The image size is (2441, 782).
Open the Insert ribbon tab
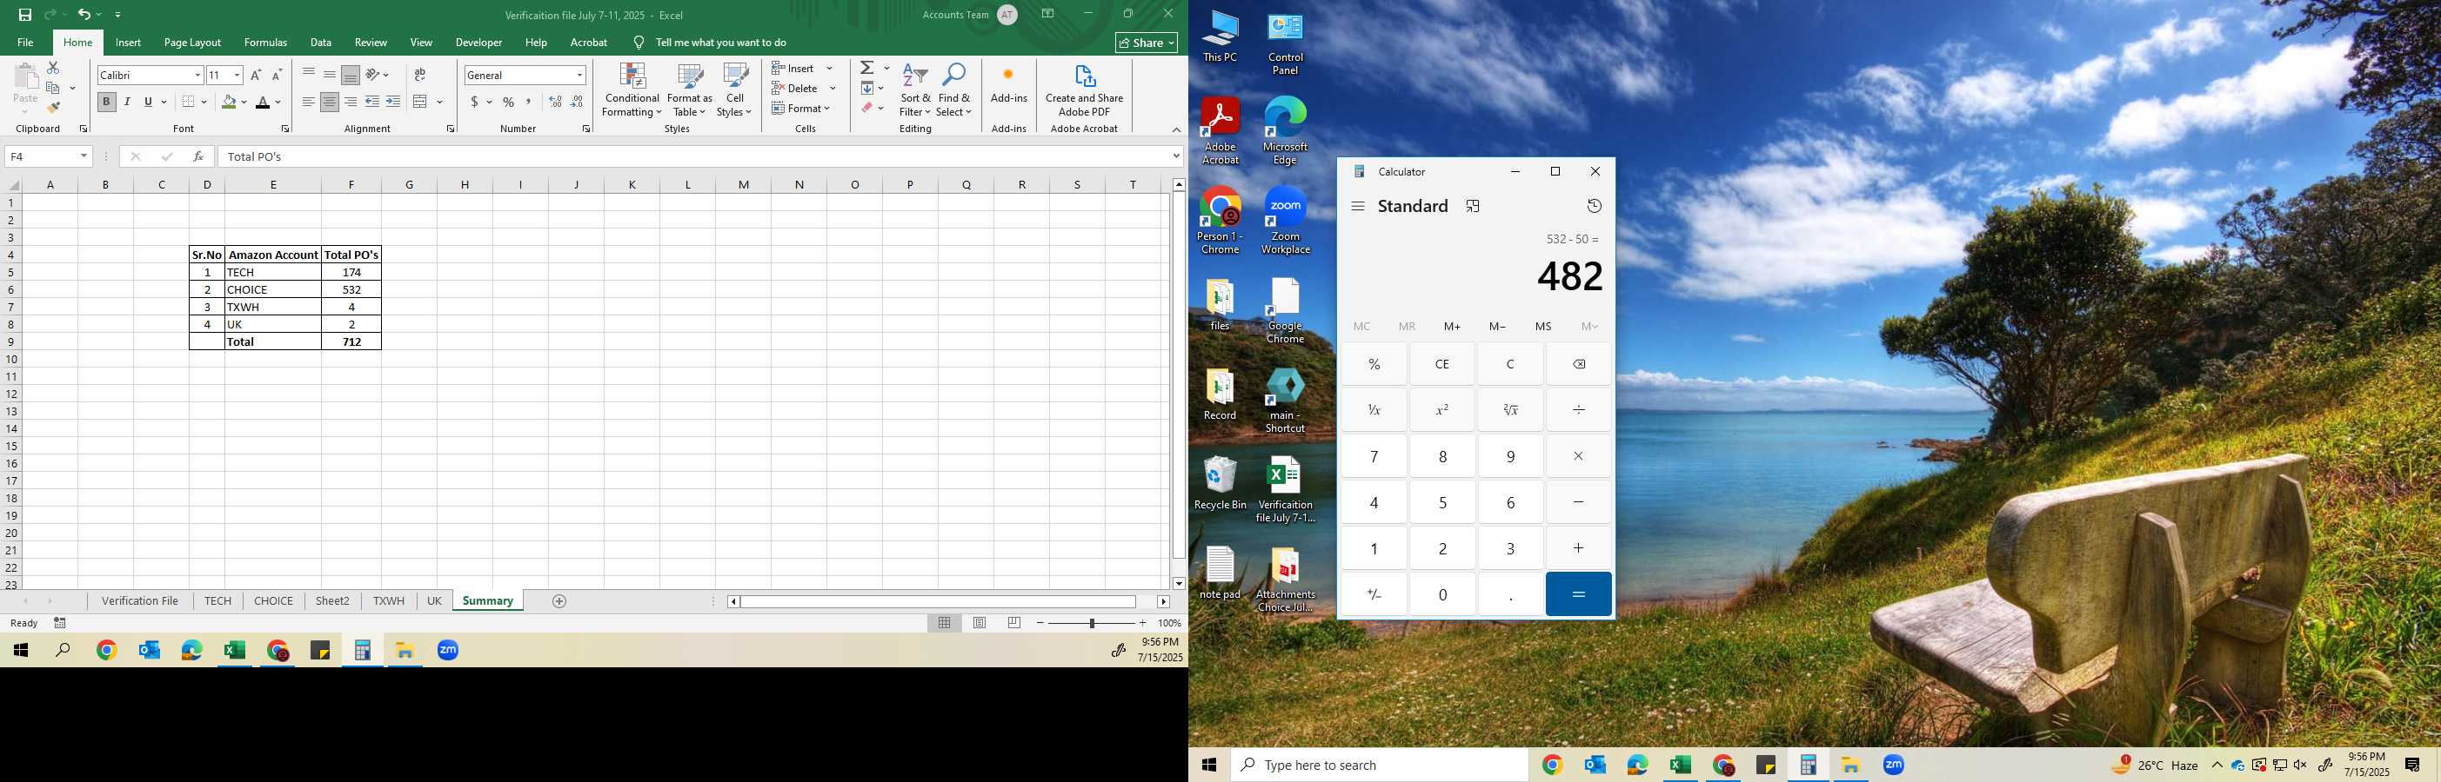point(128,43)
